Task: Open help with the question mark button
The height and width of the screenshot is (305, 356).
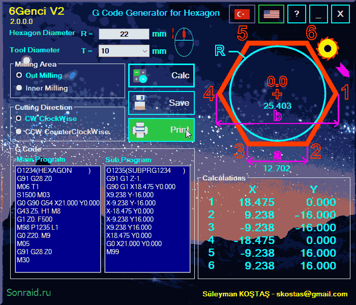Action: (296, 14)
